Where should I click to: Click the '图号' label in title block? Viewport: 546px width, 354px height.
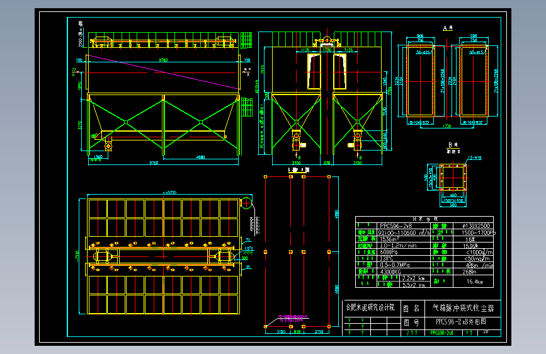[411, 323]
